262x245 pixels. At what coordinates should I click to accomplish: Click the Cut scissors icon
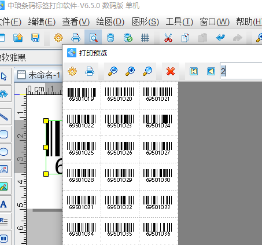point(168,38)
